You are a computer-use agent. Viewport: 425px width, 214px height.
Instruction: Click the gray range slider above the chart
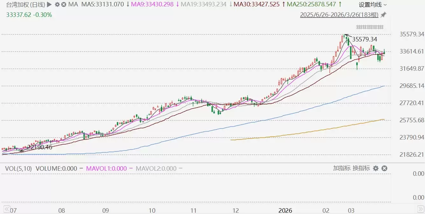click(370, 27)
